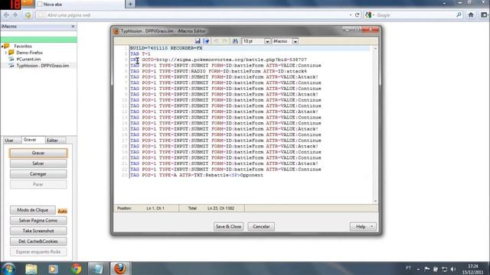Screen dimensions: 490x275
Task: Click the Carregar button
Action: tap(38, 174)
